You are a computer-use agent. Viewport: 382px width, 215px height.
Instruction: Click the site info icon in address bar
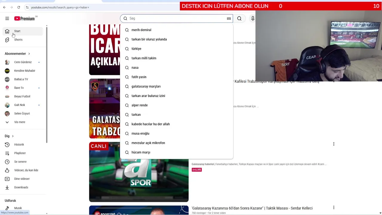coord(27,7)
